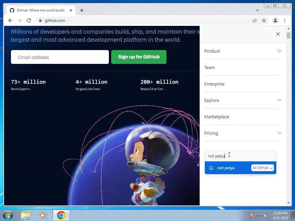
Task: Click the Email address input field
Action: tap(60, 57)
